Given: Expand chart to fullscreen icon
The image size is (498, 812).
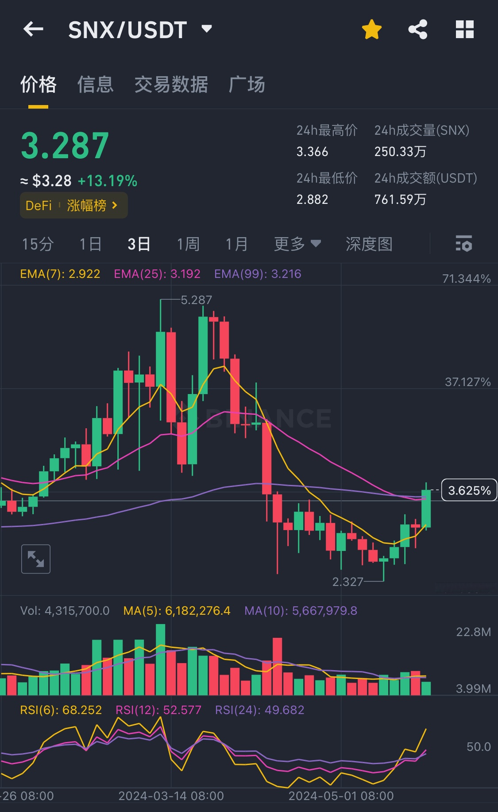Looking at the screenshot, I should (x=36, y=559).
